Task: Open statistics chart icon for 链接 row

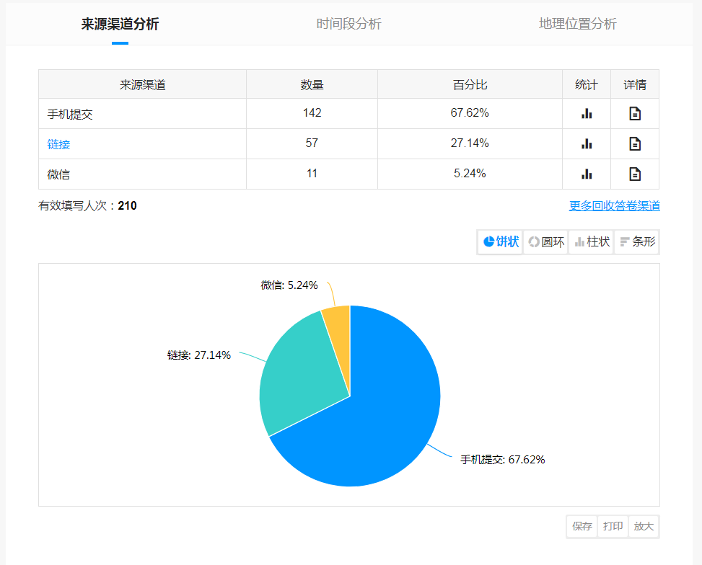Action: tap(587, 143)
